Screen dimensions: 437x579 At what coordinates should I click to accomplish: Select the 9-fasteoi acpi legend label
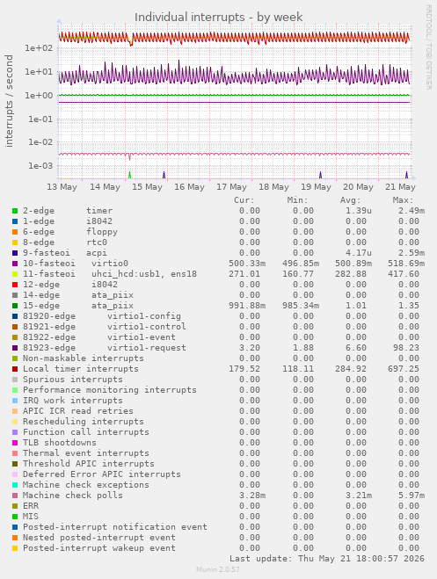(x=65, y=253)
